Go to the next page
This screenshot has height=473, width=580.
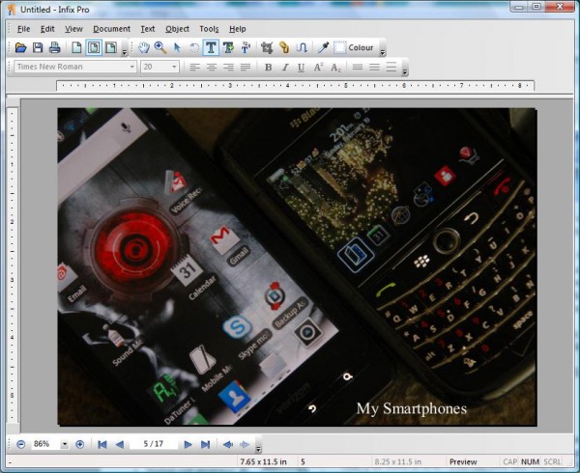[188, 445]
